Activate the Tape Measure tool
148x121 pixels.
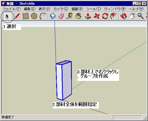[x=69, y=16]
